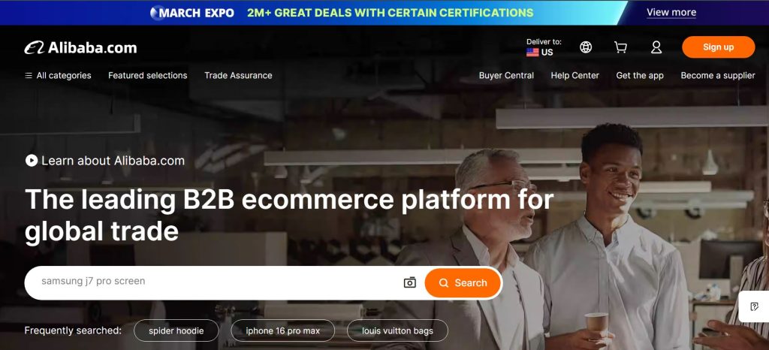
Task: Open the All categories menu
Action: [58, 76]
